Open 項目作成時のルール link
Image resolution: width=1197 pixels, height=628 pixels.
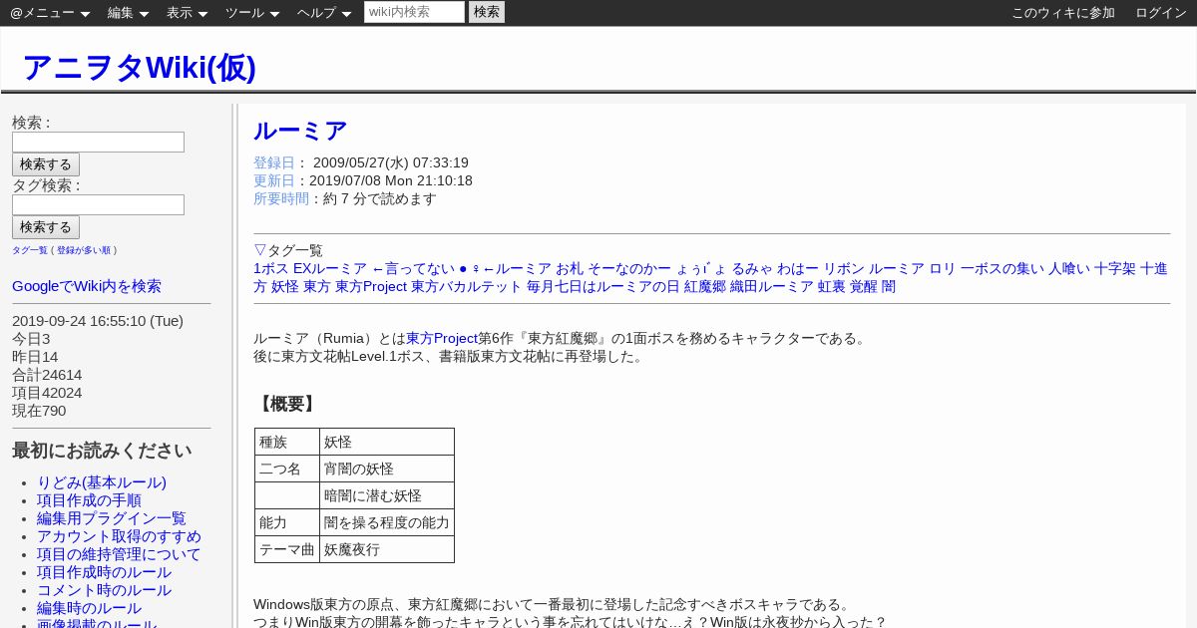pyautogui.click(x=104, y=572)
